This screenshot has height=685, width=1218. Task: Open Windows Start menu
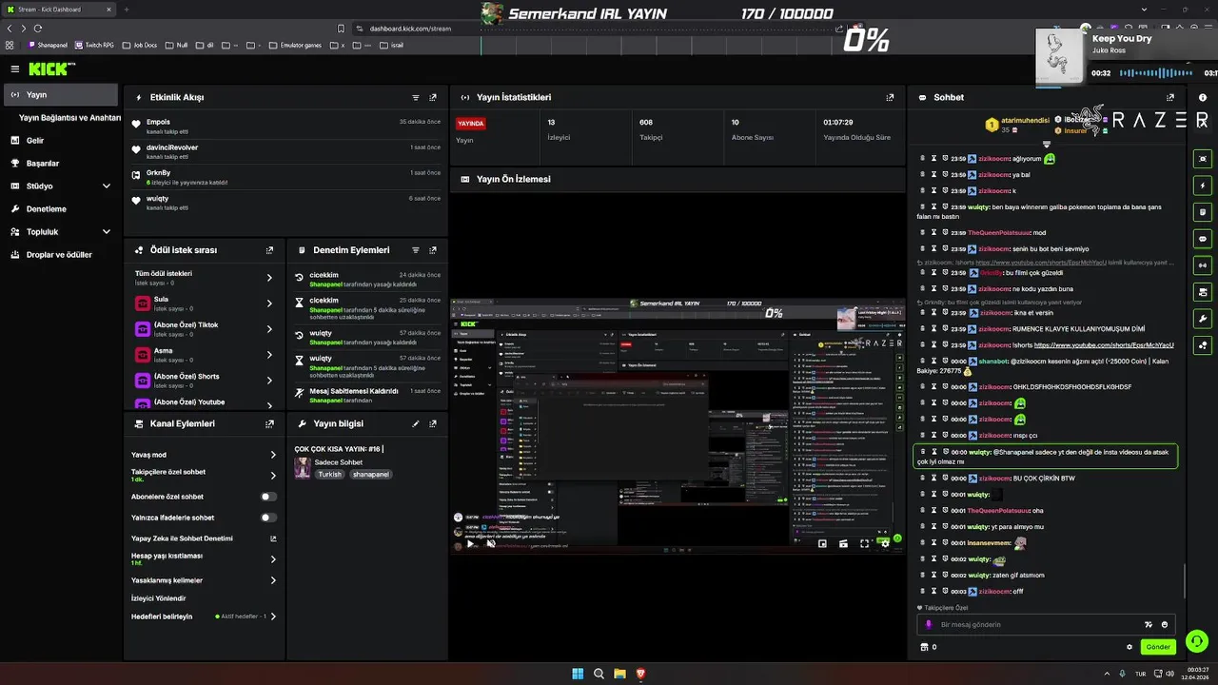[x=578, y=674]
